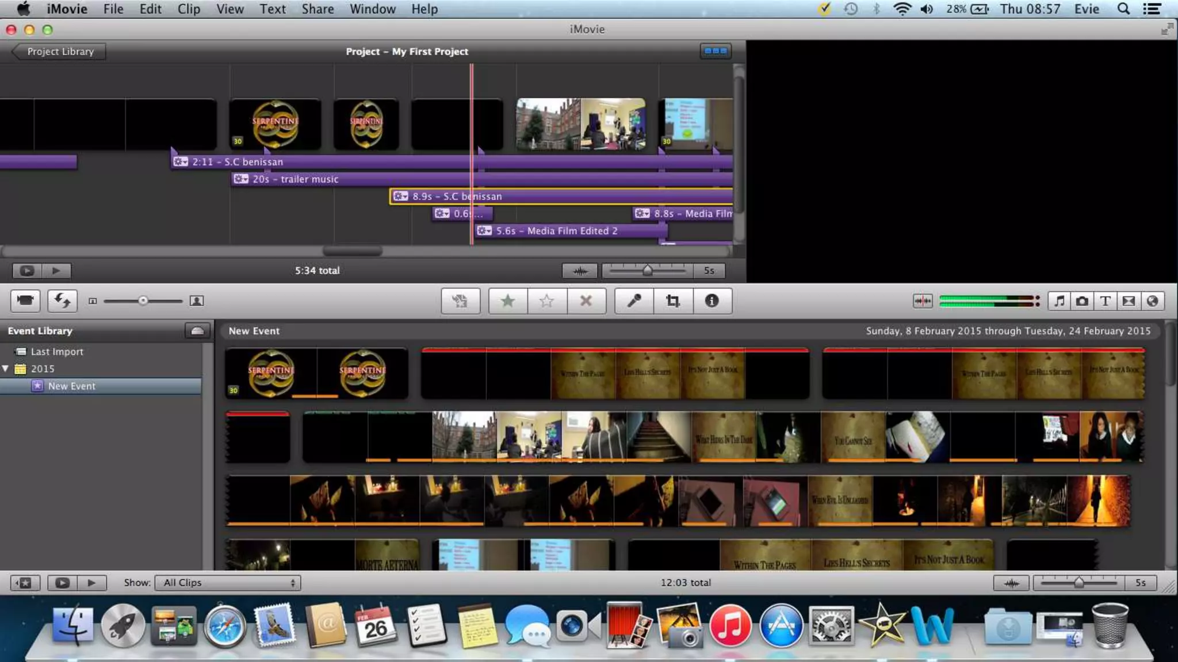Open action menu of 2:11 S.C benissan audio
This screenshot has height=662, width=1178.
click(x=181, y=162)
